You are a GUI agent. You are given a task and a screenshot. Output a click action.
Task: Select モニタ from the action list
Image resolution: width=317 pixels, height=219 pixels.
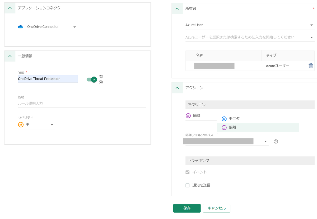point(258,119)
